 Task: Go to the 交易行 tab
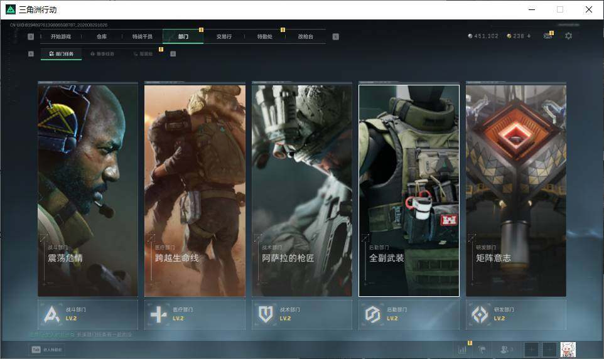coord(224,36)
